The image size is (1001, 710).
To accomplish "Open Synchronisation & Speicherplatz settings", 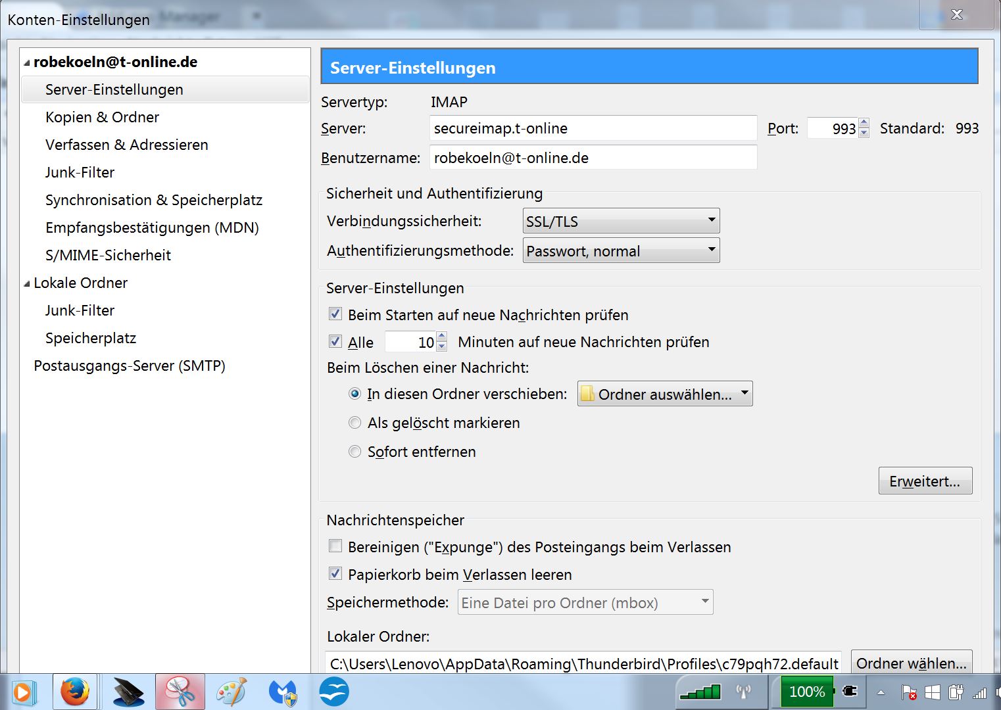I will [x=154, y=200].
